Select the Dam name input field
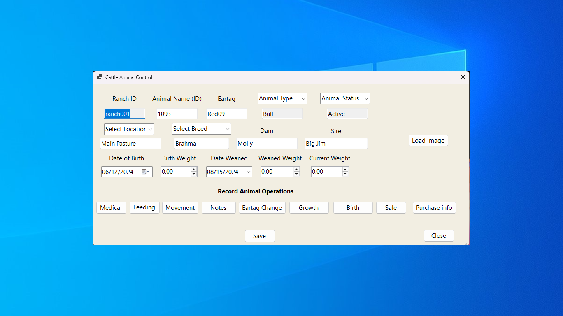This screenshot has width=563, height=316. 267,144
